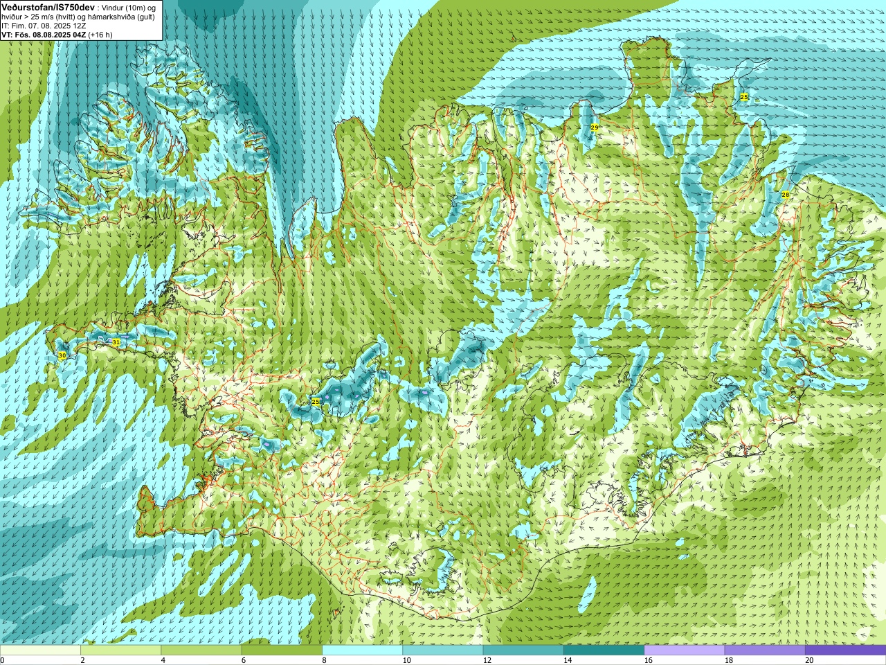Click the light yellow-green 2–4 m/s legend swatch
This screenshot has height=665, width=886.
[120, 650]
